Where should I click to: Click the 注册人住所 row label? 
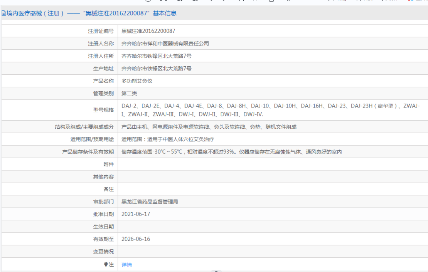[101, 56]
